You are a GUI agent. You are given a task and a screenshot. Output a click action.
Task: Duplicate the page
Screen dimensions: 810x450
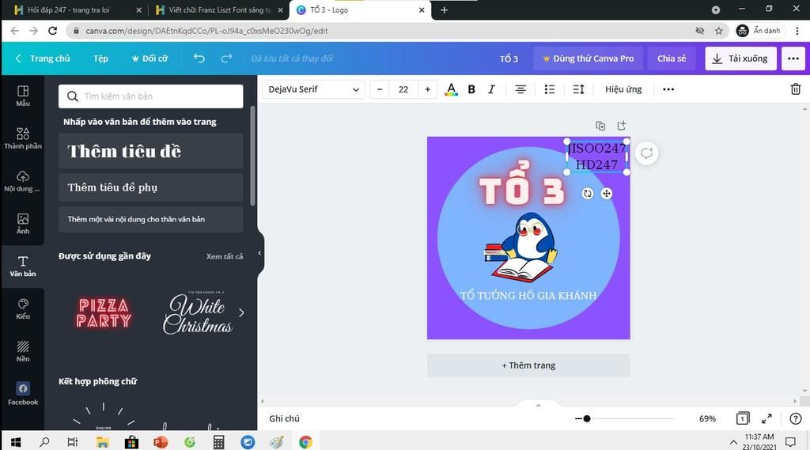point(600,126)
